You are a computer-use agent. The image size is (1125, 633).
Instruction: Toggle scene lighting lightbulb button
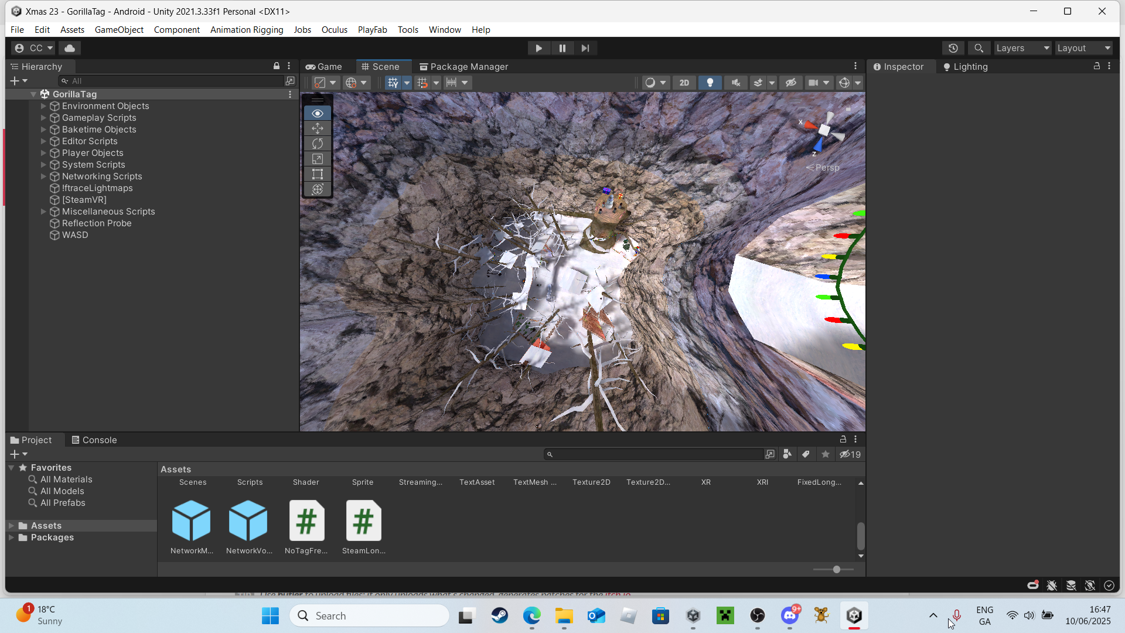tap(710, 83)
